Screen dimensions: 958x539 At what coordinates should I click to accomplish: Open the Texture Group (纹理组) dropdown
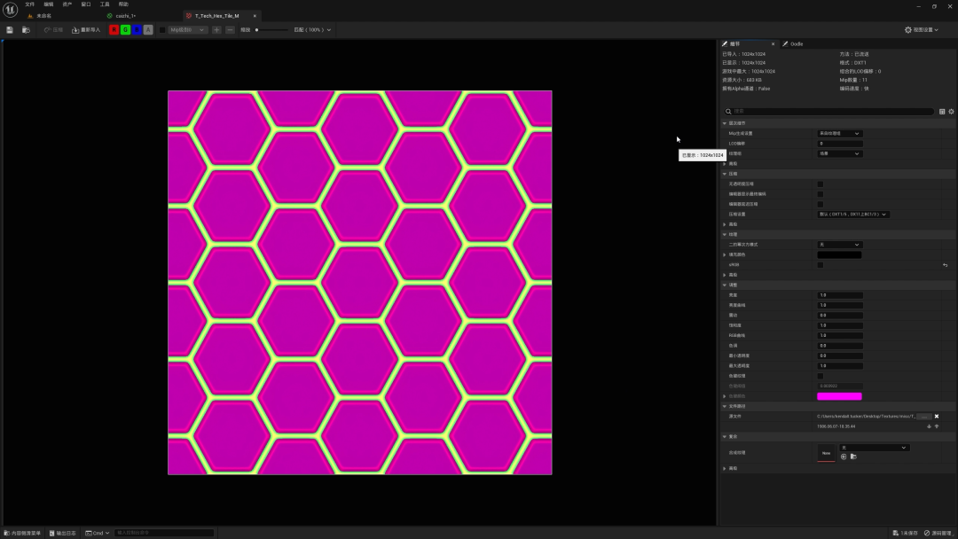pyautogui.click(x=839, y=154)
